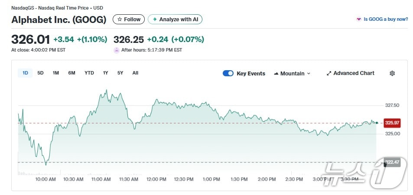Select the 1D time range tab
Screen dimensions: 413x195
coord(25,73)
